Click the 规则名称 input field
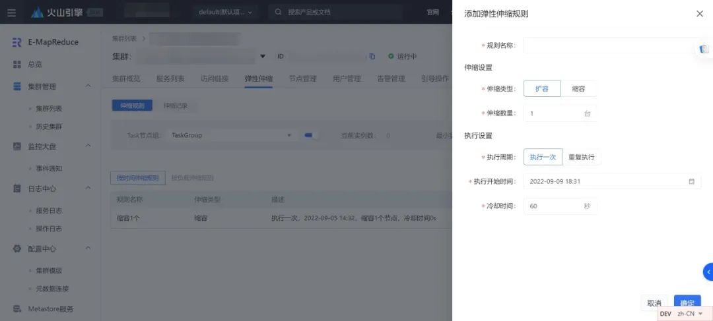Image resolution: width=713 pixels, height=321 pixels. [612, 45]
